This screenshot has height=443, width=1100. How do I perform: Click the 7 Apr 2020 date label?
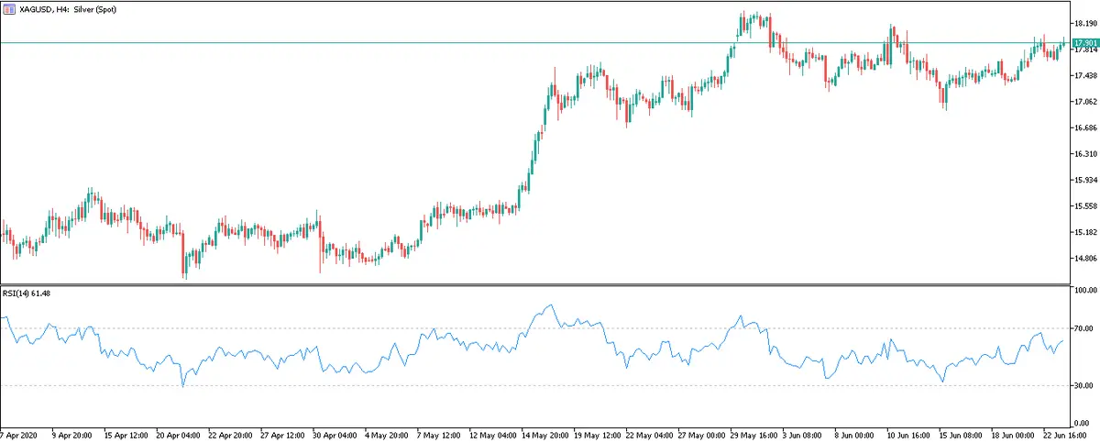pyautogui.click(x=18, y=433)
